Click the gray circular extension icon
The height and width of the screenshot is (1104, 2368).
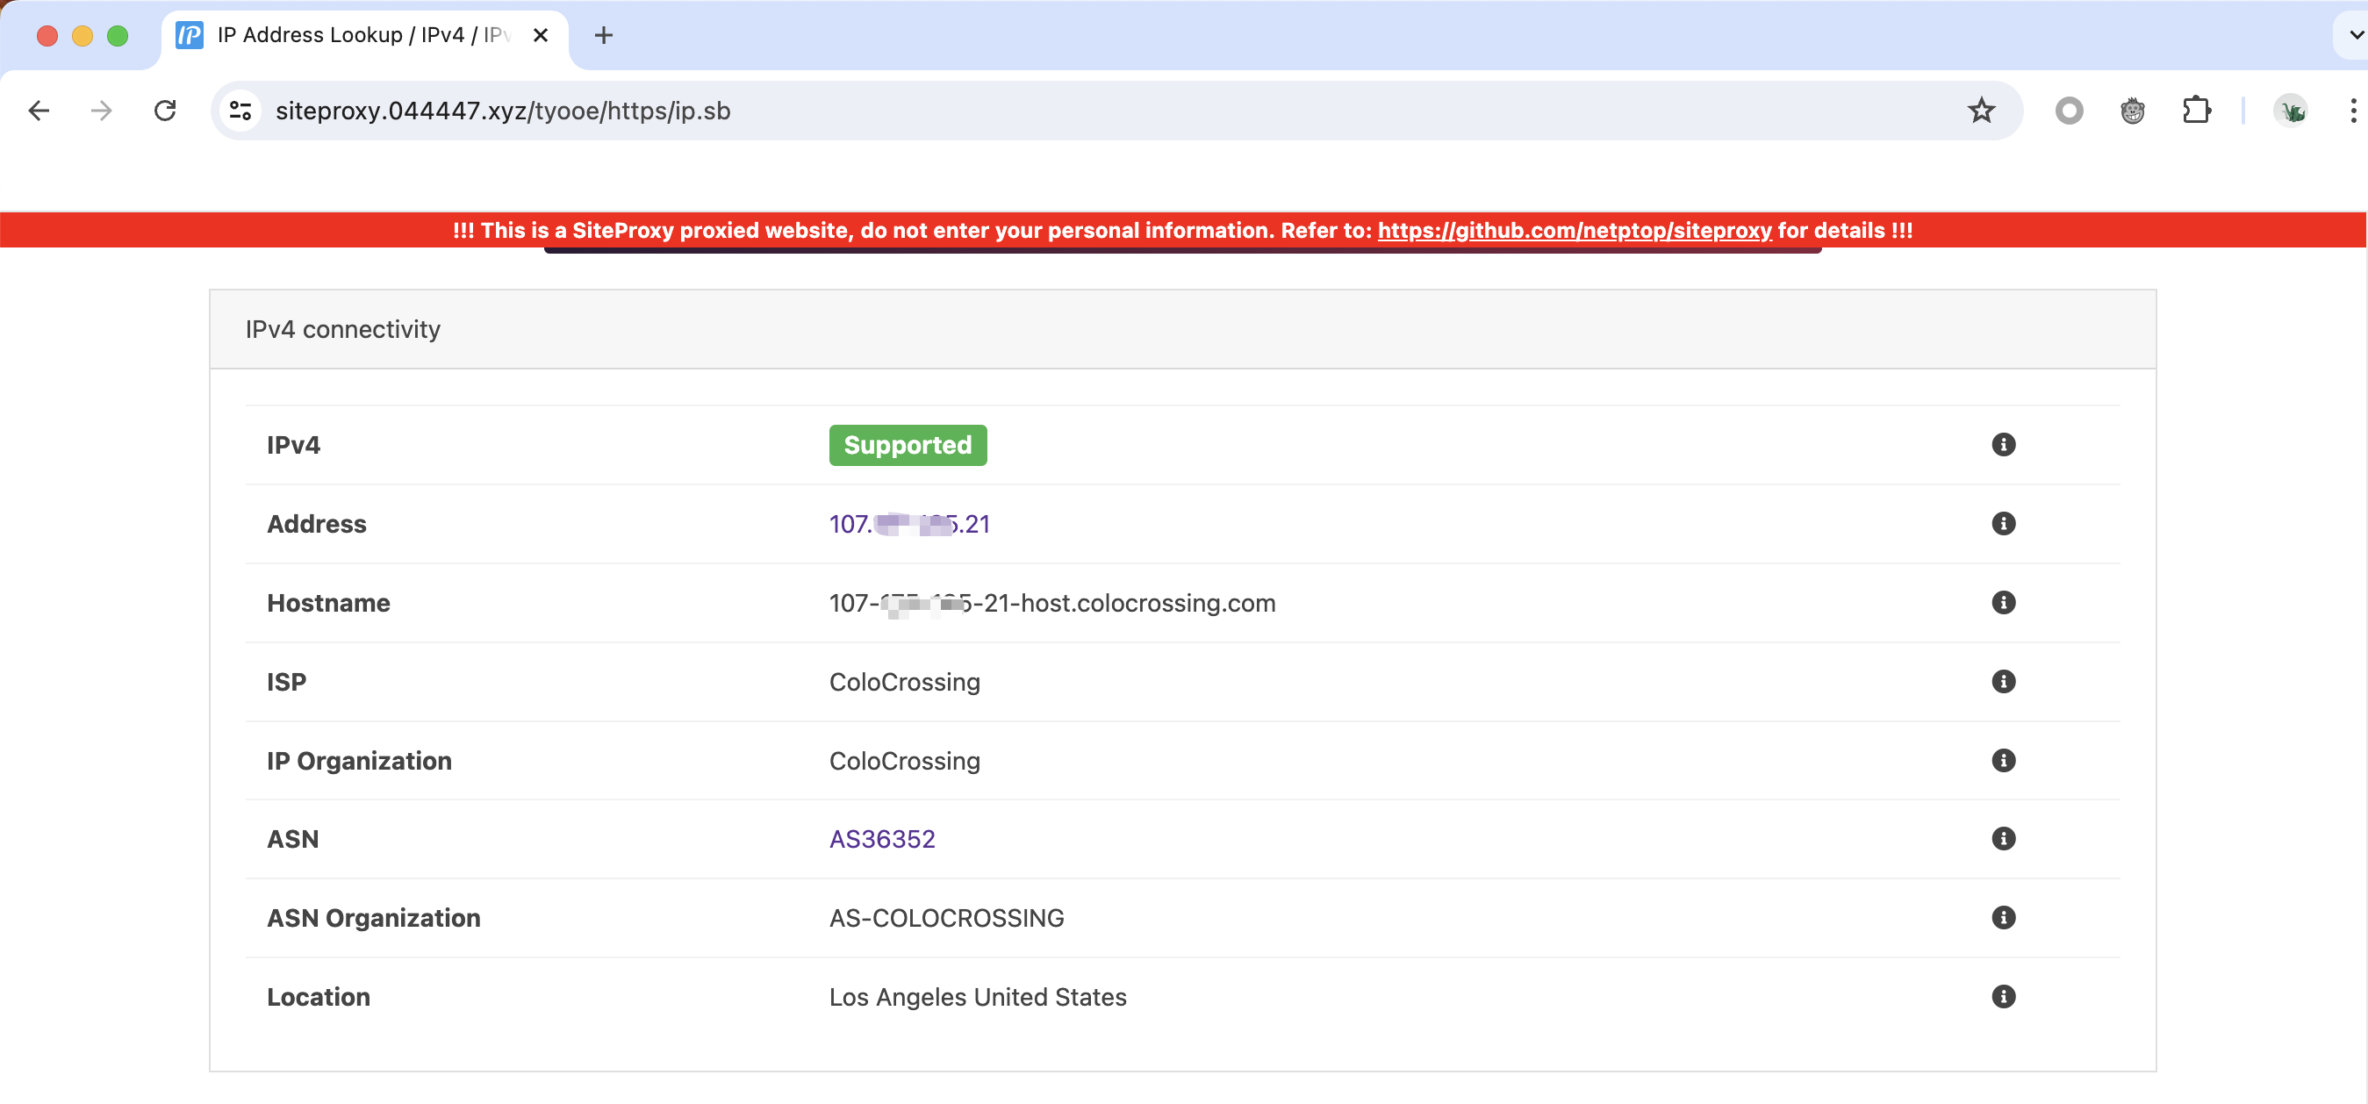pos(2070,111)
